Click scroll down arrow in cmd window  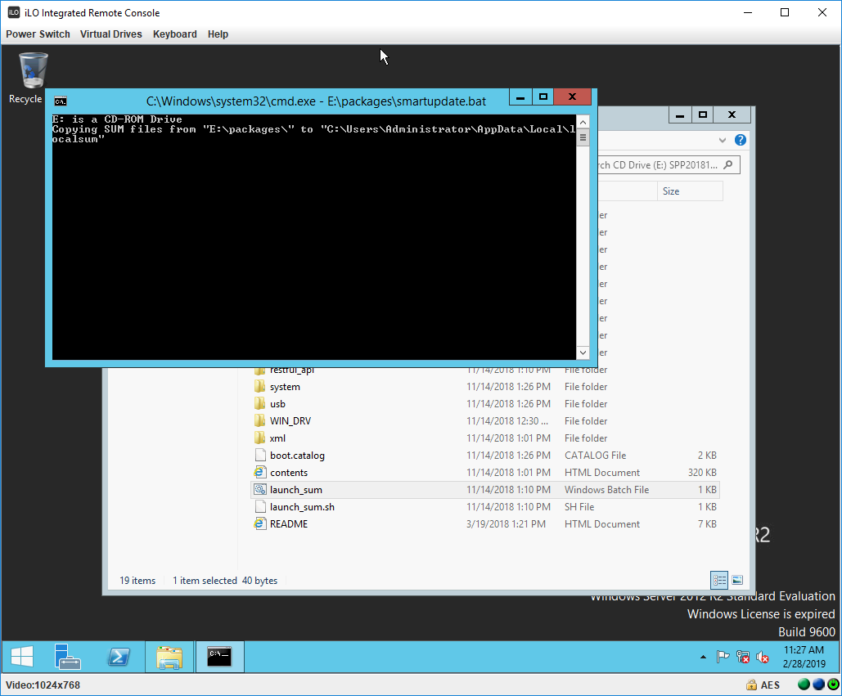(583, 352)
